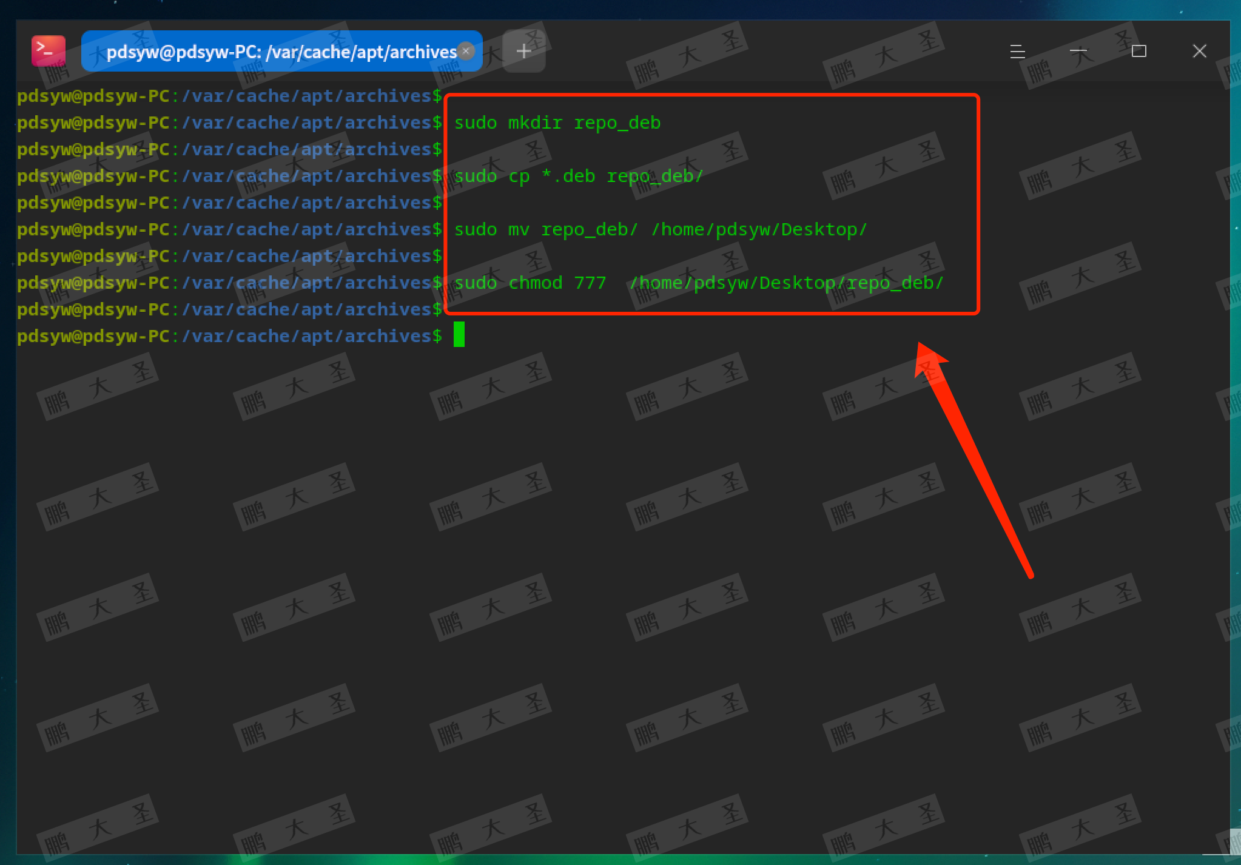Click the terminal app icon in title bar
The width and height of the screenshot is (1241, 865).
click(x=49, y=51)
